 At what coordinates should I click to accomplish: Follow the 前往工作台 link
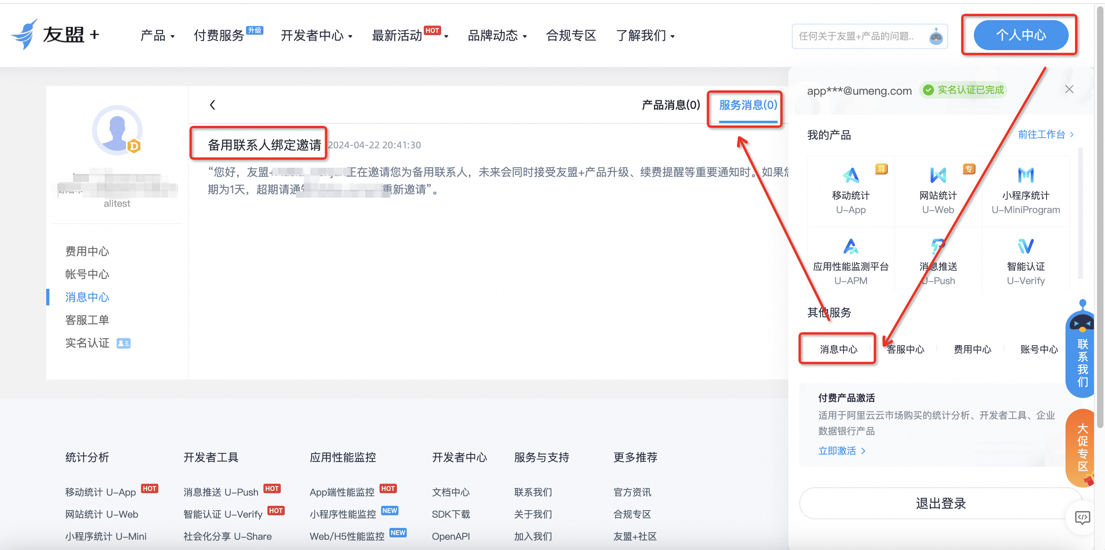[1046, 135]
